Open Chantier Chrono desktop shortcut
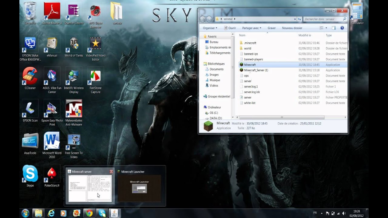This screenshot has height=218, width=388. 74,13
